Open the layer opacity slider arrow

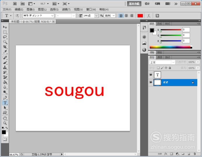198,62
